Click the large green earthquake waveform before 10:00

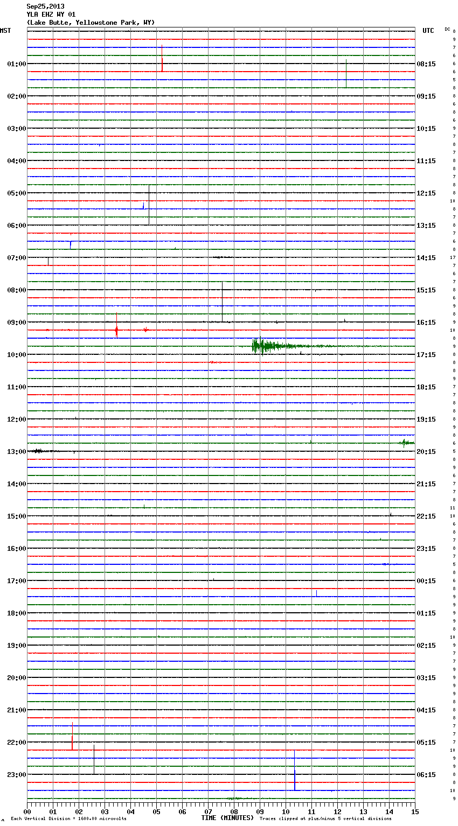coord(280,346)
